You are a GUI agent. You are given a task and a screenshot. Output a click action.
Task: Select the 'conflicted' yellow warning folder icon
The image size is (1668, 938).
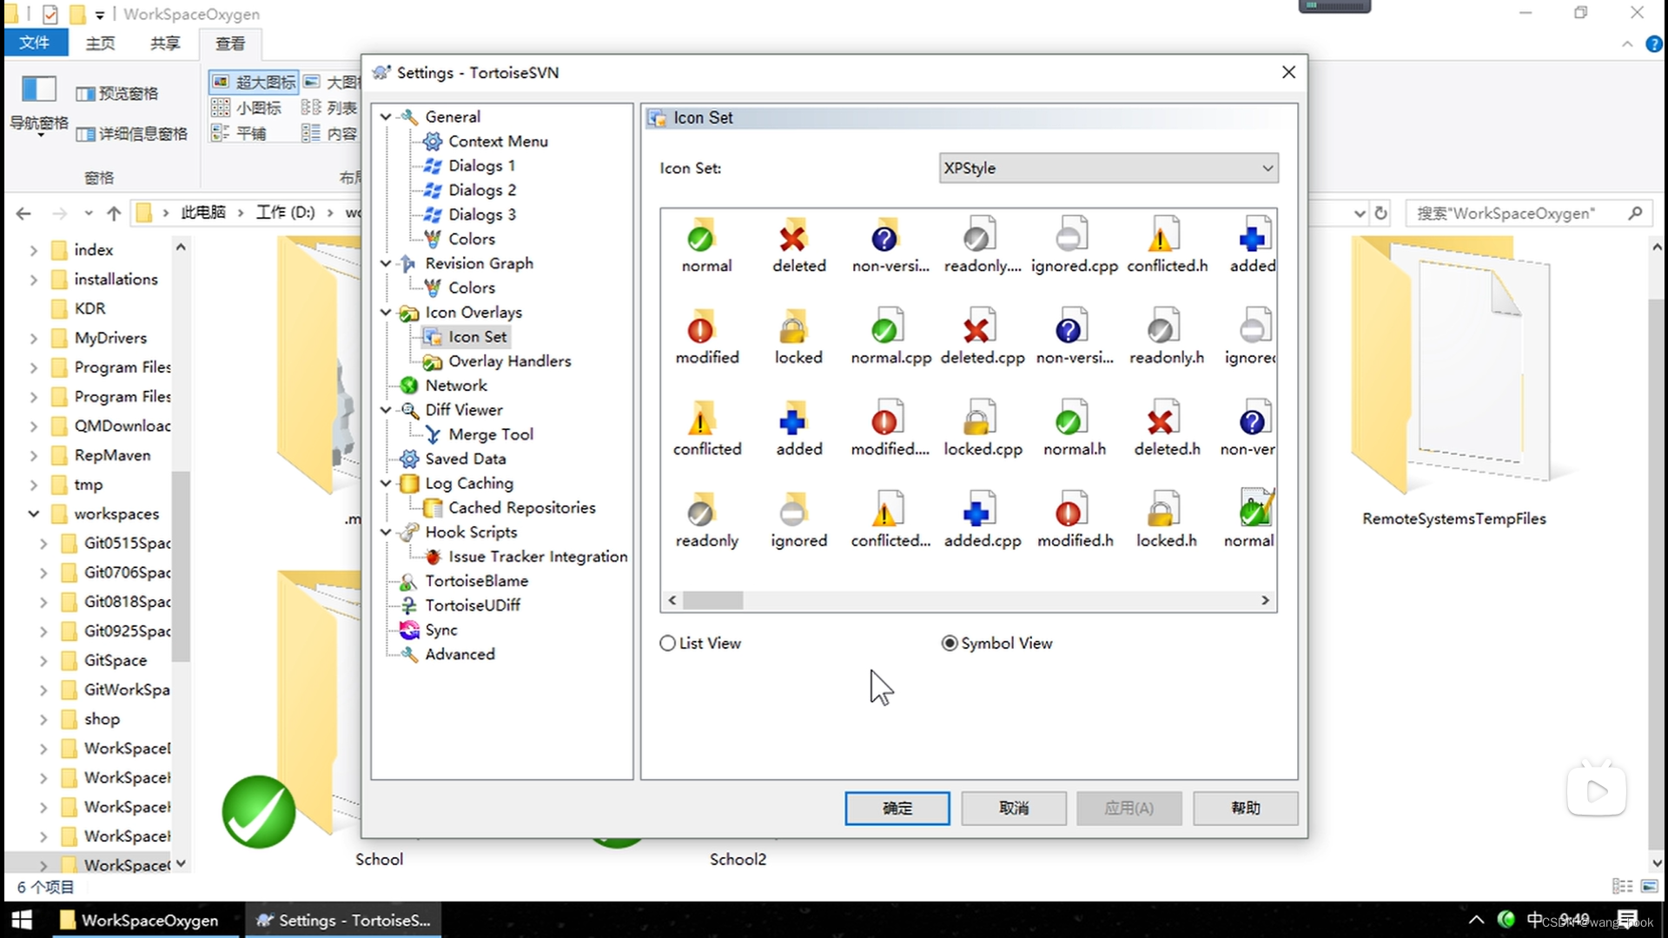click(703, 419)
